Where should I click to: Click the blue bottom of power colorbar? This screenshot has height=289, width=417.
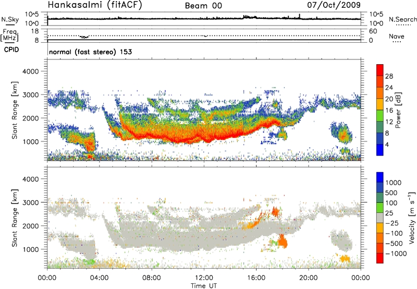point(380,150)
